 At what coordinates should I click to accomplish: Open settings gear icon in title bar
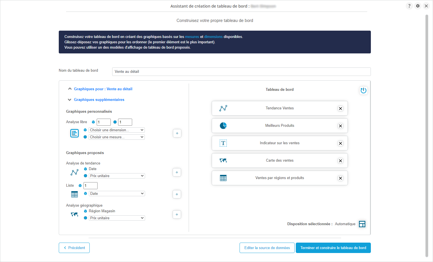point(418,6)
